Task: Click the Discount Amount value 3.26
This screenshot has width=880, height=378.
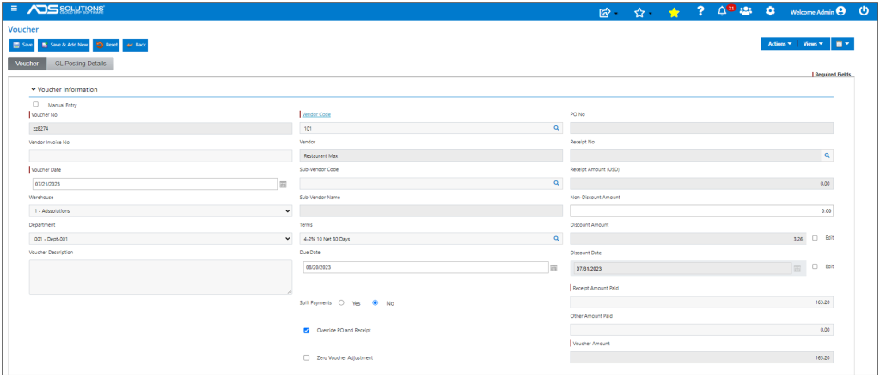Action: point(688,238)
